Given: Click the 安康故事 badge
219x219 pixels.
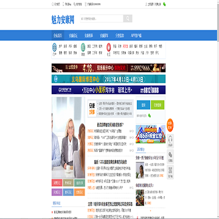Looking at the screenshot, I should [92, 109].
